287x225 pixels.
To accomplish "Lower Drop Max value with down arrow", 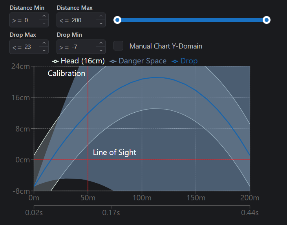I will pyautogui.click(x=44, y=50).
